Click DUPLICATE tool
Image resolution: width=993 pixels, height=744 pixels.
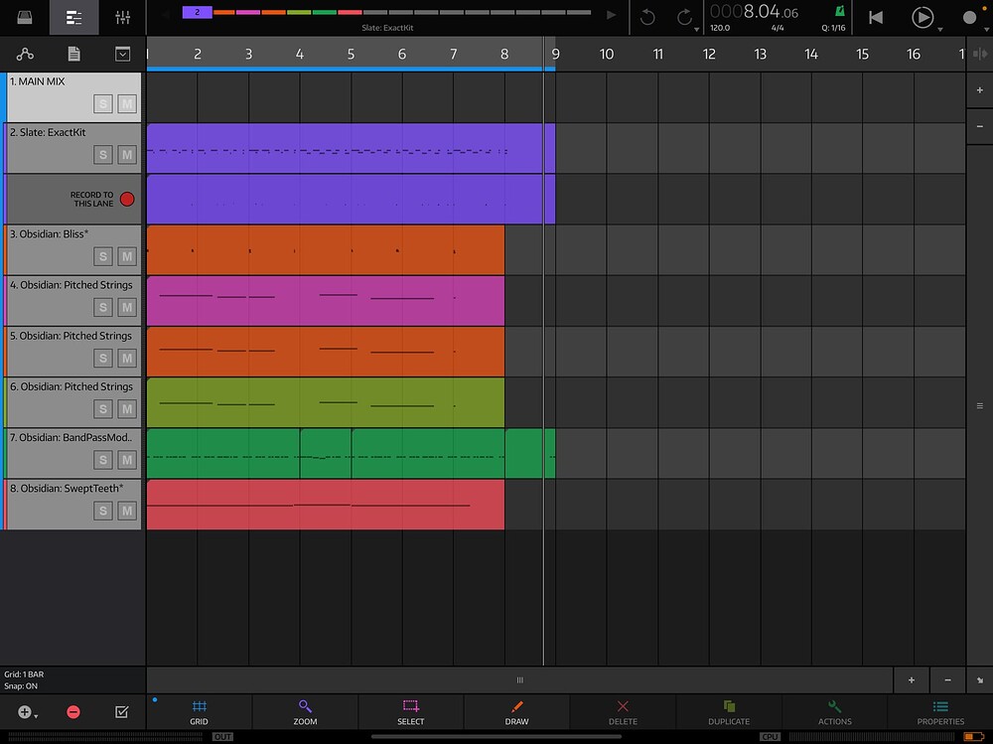tap(729, 712)
